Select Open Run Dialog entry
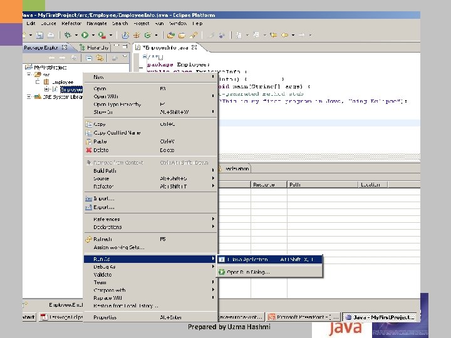Viewport: 451px width, 338px height. point(269,272)
